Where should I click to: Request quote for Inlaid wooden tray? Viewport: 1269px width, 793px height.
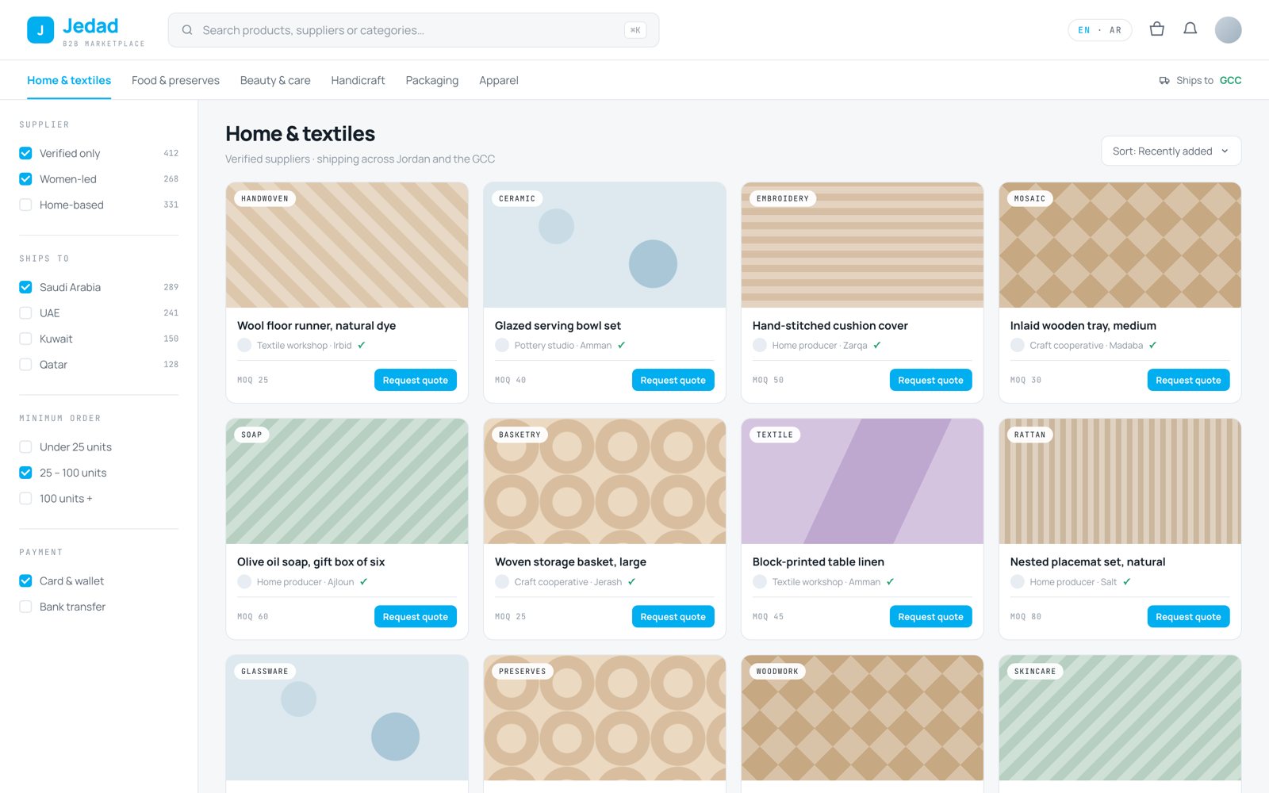[x=1189, y=380]
